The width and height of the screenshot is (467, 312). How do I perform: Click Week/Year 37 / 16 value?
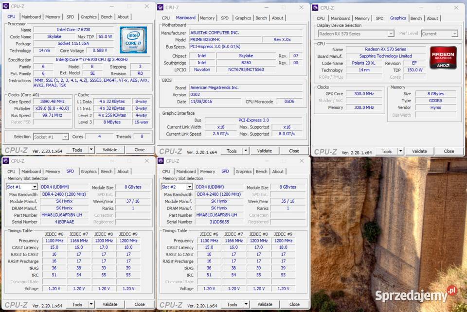point(133,201)
